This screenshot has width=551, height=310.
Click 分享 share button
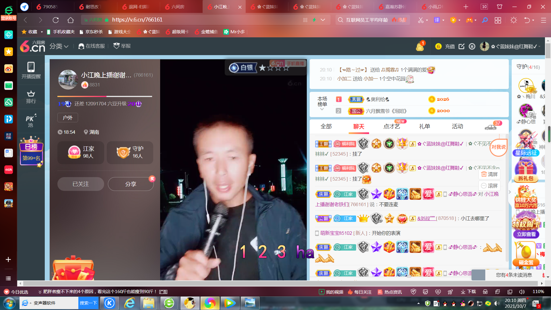pyautogui.click(x=131, y=184)
